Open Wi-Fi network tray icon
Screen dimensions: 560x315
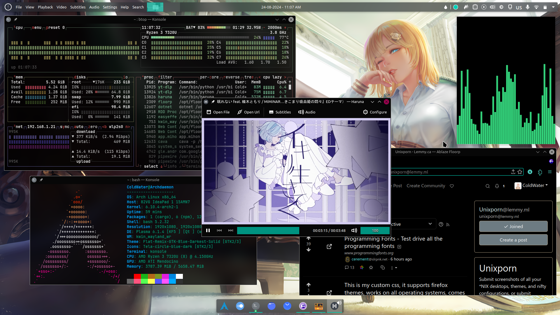pos(536,7)
